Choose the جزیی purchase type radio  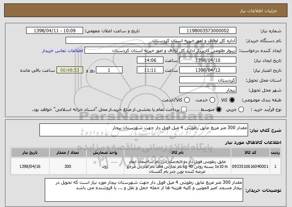click(241, 109)
